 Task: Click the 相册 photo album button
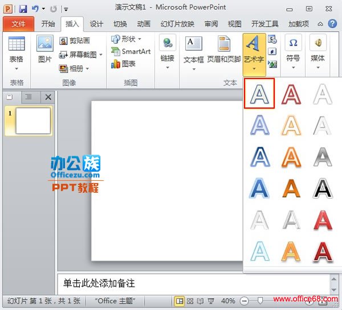point(71,69)
